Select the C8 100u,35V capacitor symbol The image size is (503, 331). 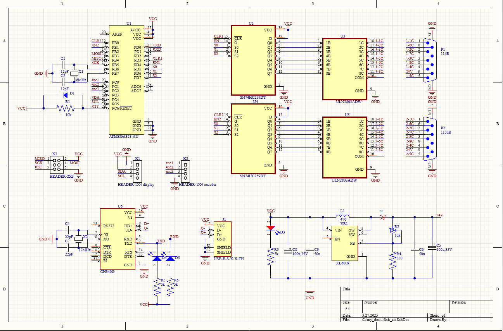click(288, 252)
